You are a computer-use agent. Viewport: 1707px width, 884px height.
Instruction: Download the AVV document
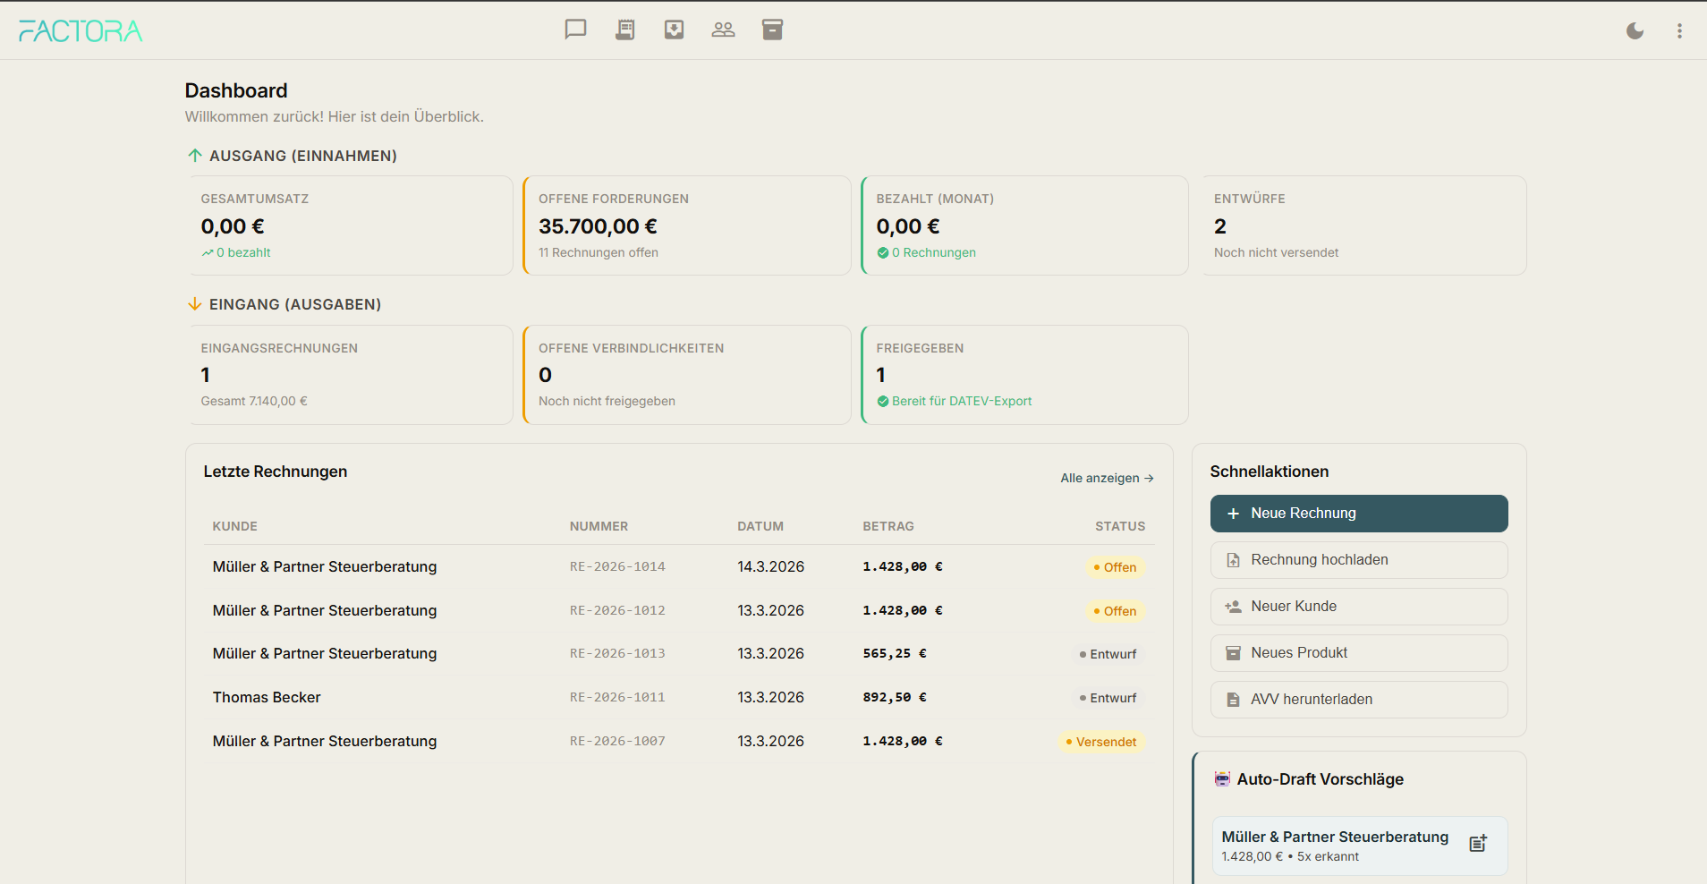click(x=1358, y=700)
